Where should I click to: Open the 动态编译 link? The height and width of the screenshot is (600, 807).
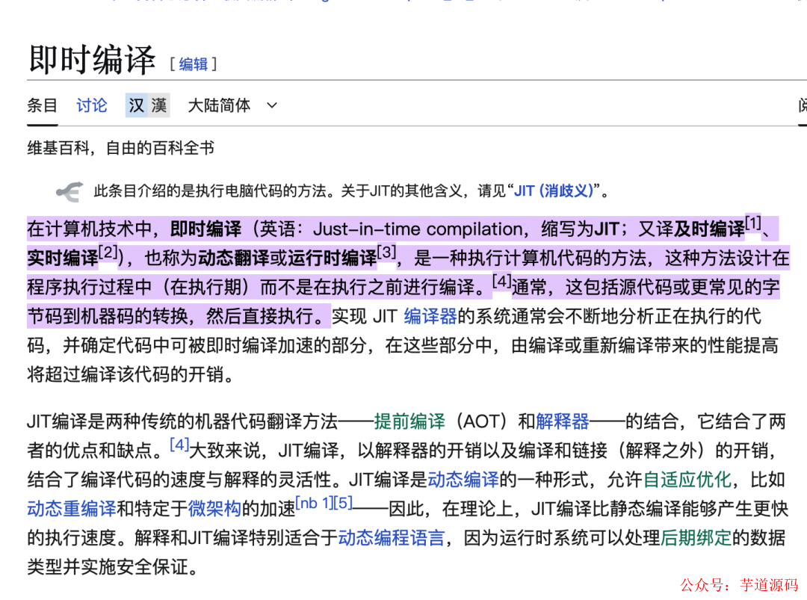[x=463, y=479]
